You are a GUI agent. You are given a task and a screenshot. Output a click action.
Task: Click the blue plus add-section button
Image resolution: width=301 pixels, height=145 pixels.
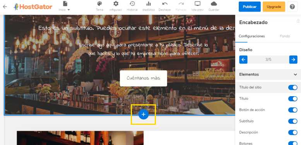point(144,114)
